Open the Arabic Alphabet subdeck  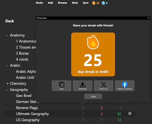(x=26, y=72)
